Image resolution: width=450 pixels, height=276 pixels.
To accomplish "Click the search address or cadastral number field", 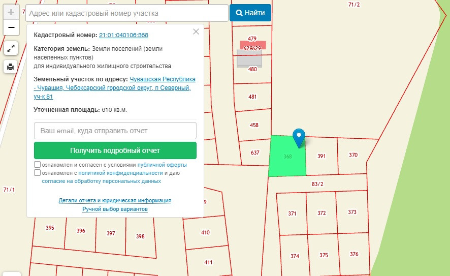I will pyautogui.click(x=127, y=13).
